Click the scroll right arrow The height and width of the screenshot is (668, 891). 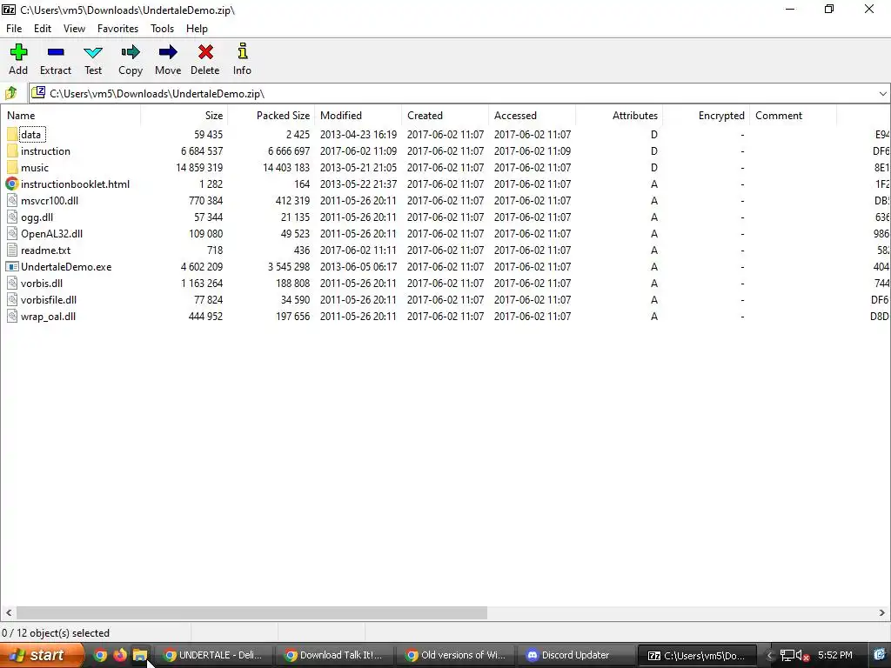pos(882,613)
